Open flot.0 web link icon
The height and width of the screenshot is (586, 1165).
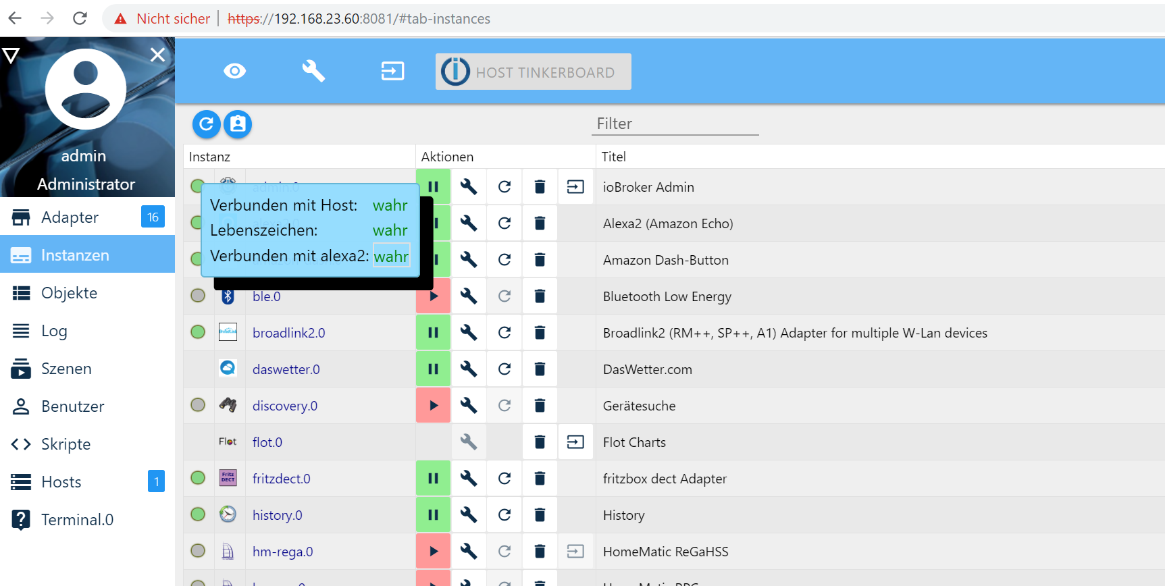click(575, 442)
